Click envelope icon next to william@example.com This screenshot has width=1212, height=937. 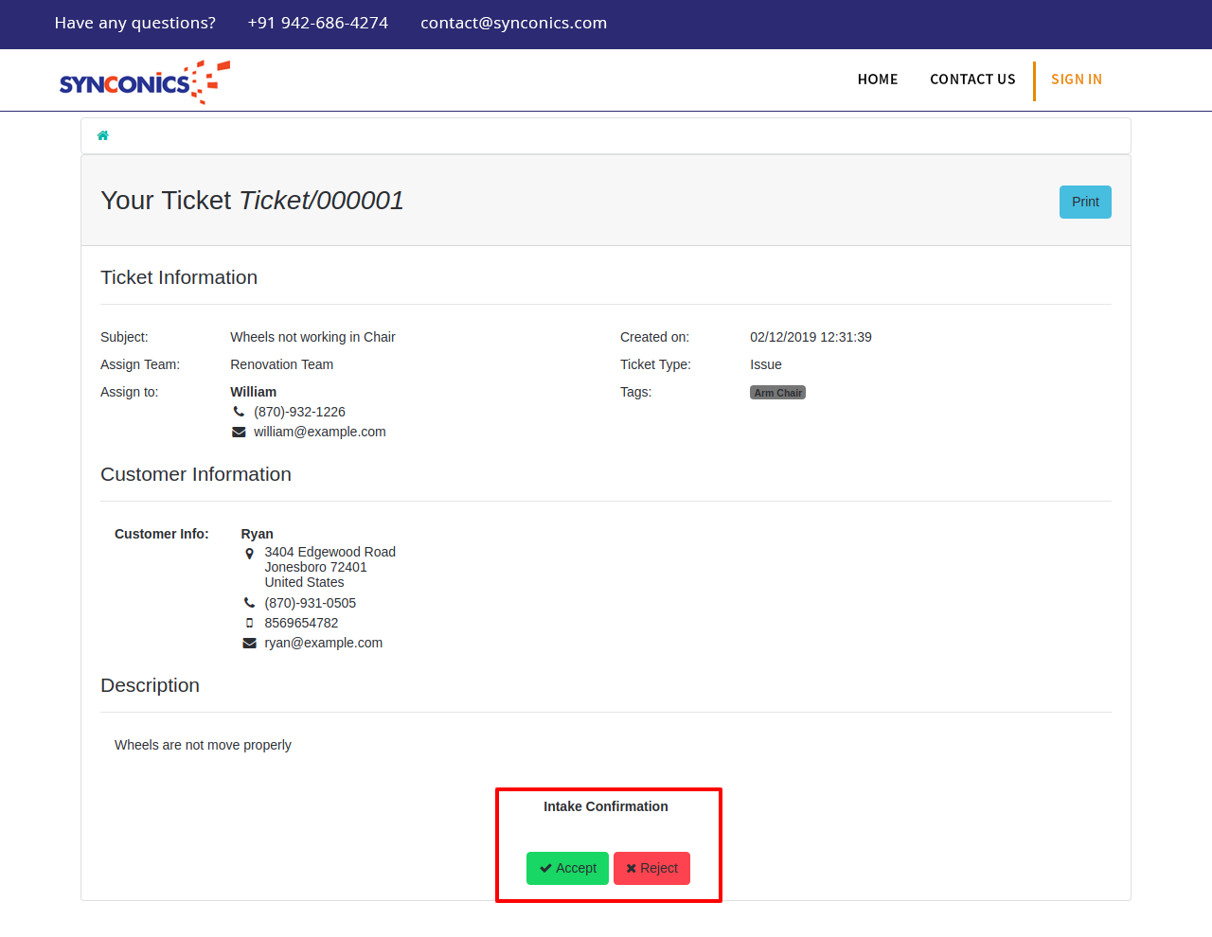(x=239, y=432)
